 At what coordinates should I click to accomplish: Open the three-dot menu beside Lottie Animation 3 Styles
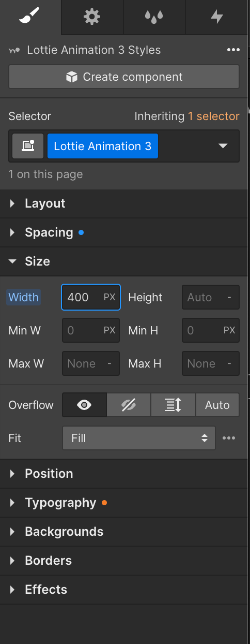click(x=233, y=50)
